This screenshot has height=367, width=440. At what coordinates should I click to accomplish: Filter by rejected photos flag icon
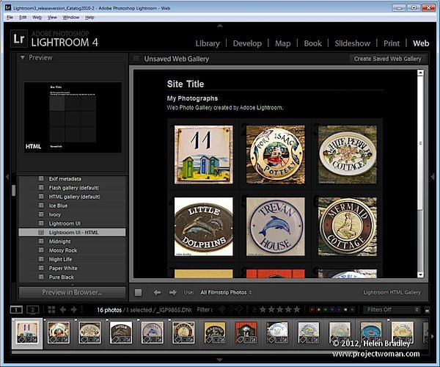click(x=239, y=310)
